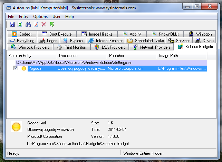Close the Autoruns window
Screen dimensions: 222x162
(210, 7)
